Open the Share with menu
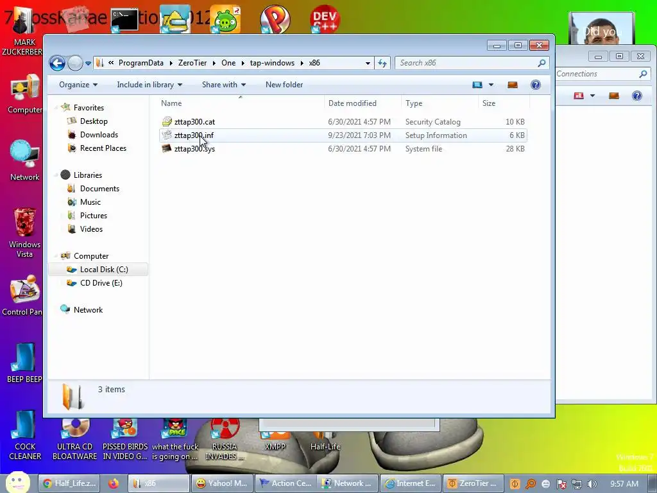The height and width of the screenshot is (493, 657). click(x=224, y=85)
